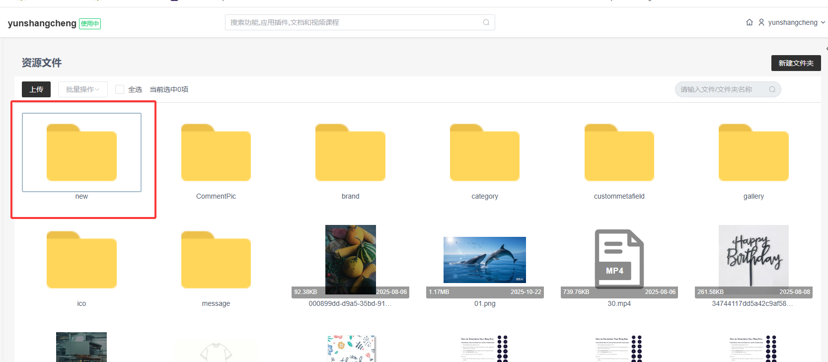Open the category folder

pyautogui.click(x=484, y=153)
